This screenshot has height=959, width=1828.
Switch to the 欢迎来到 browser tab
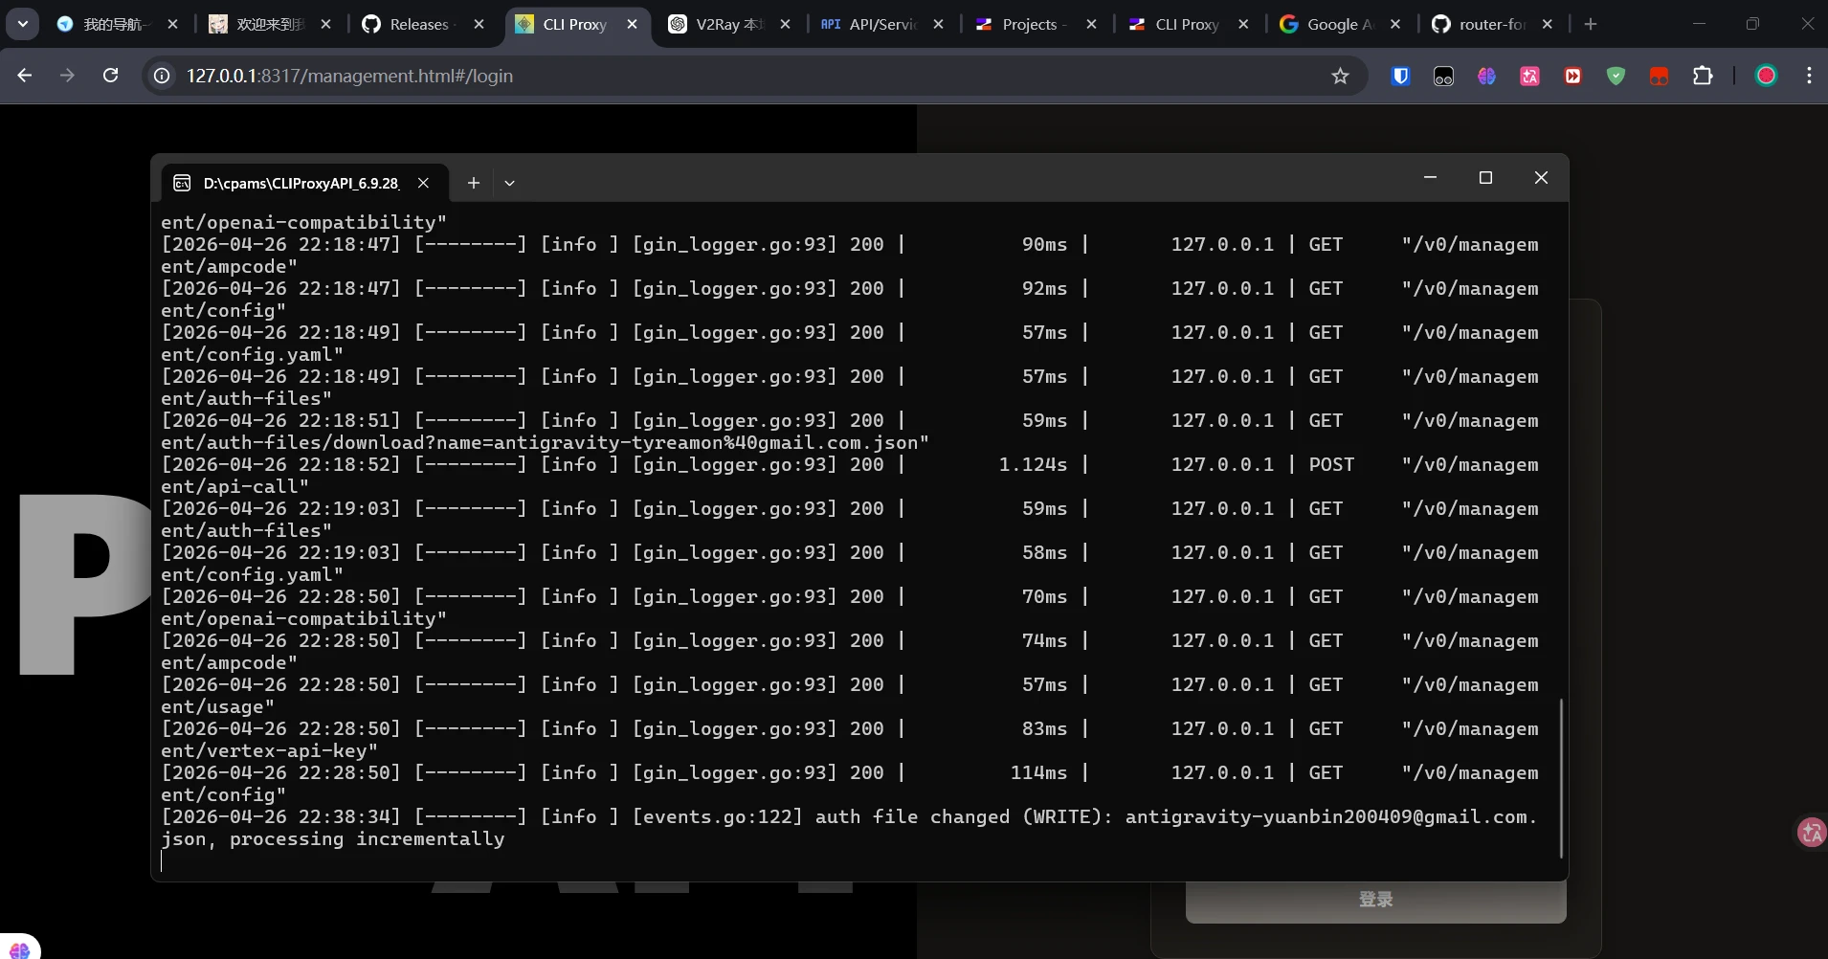(x=271, y=24)
